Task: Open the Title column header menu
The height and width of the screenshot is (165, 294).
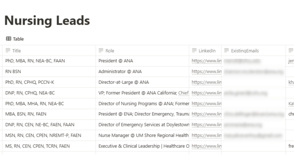Action: pos(49,50)
